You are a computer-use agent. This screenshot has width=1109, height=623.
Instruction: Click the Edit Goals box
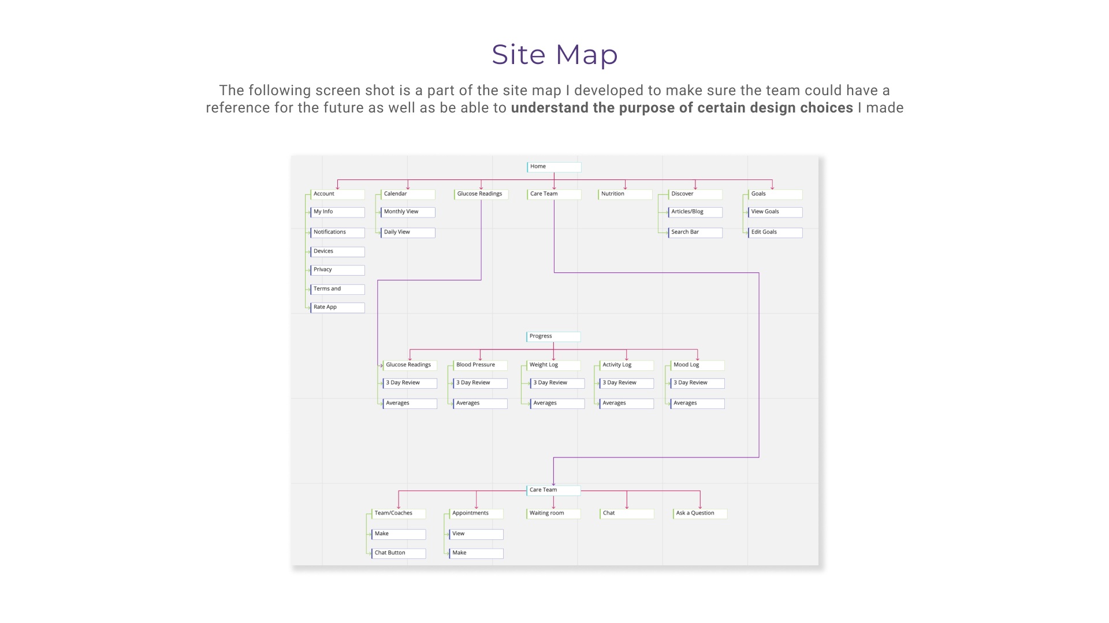pyautogui.click(x=775, y=232)
